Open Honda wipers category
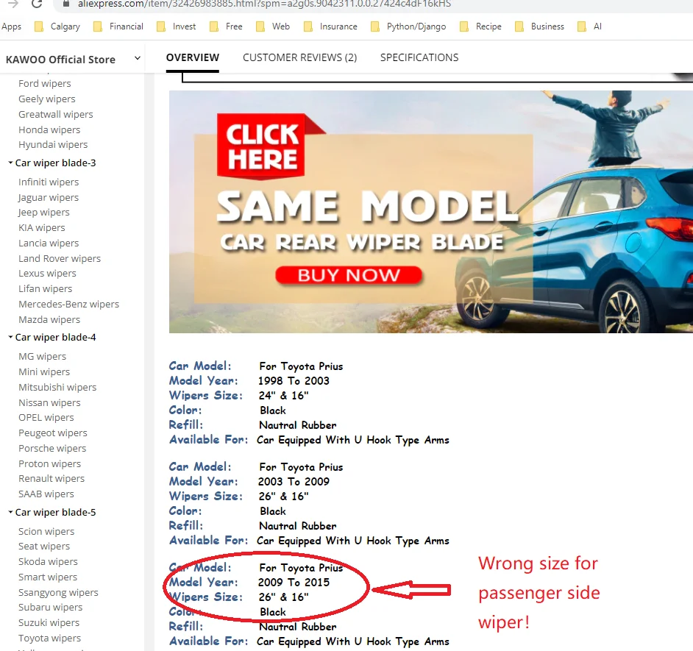This screenshot has width=693, height=651. click(x=49, y=130)
